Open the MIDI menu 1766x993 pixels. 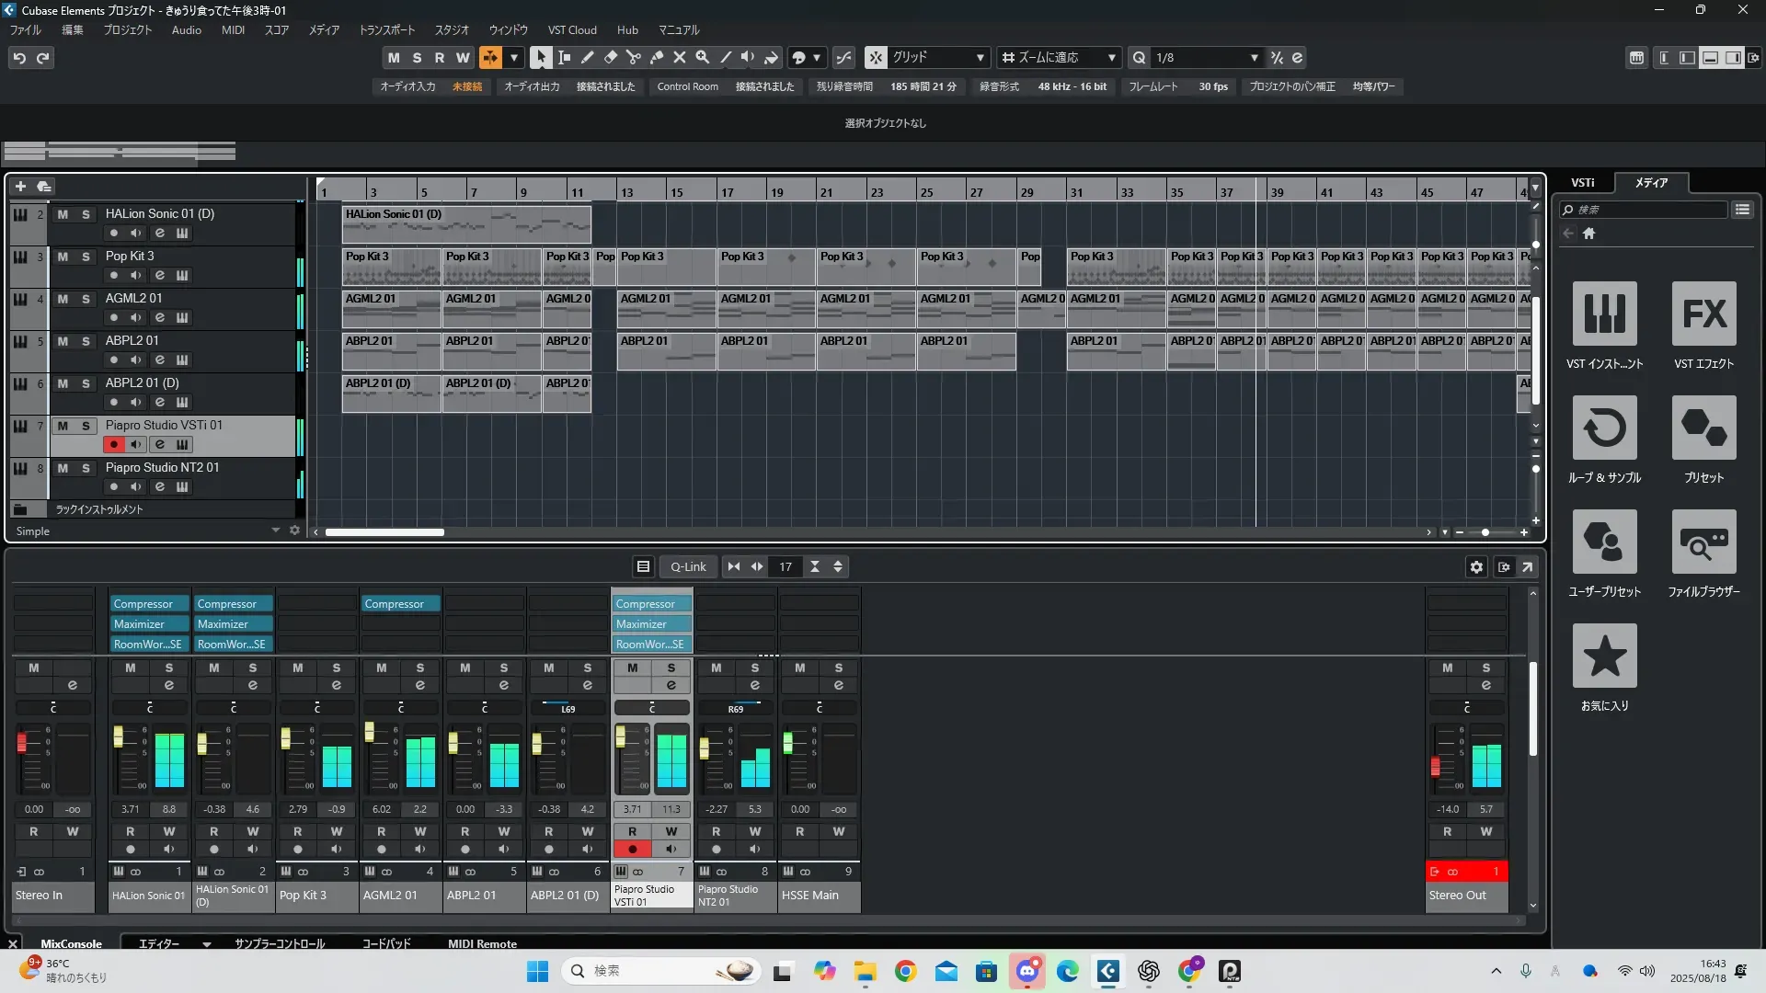[233, 29]
